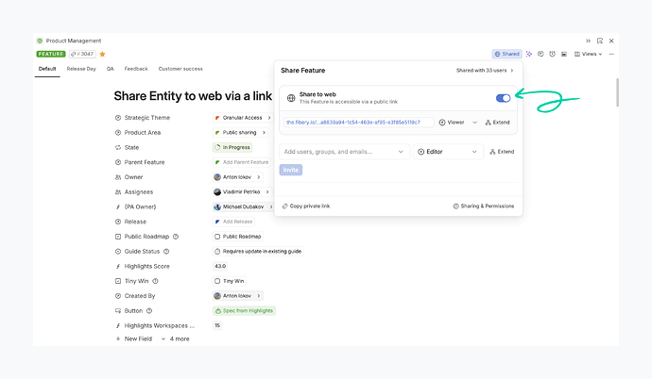The image size is (652, 379).
Task: Click the Button field type icon
Action: coord(118,311)
